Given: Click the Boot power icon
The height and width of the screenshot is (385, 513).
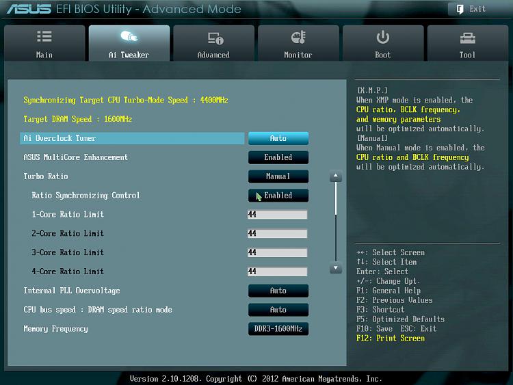Looking at the screenshot, I should [x=383, y=37].
